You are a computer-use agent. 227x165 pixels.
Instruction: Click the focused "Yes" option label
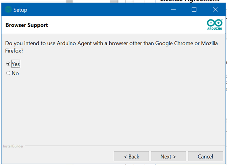pos(16,64)
